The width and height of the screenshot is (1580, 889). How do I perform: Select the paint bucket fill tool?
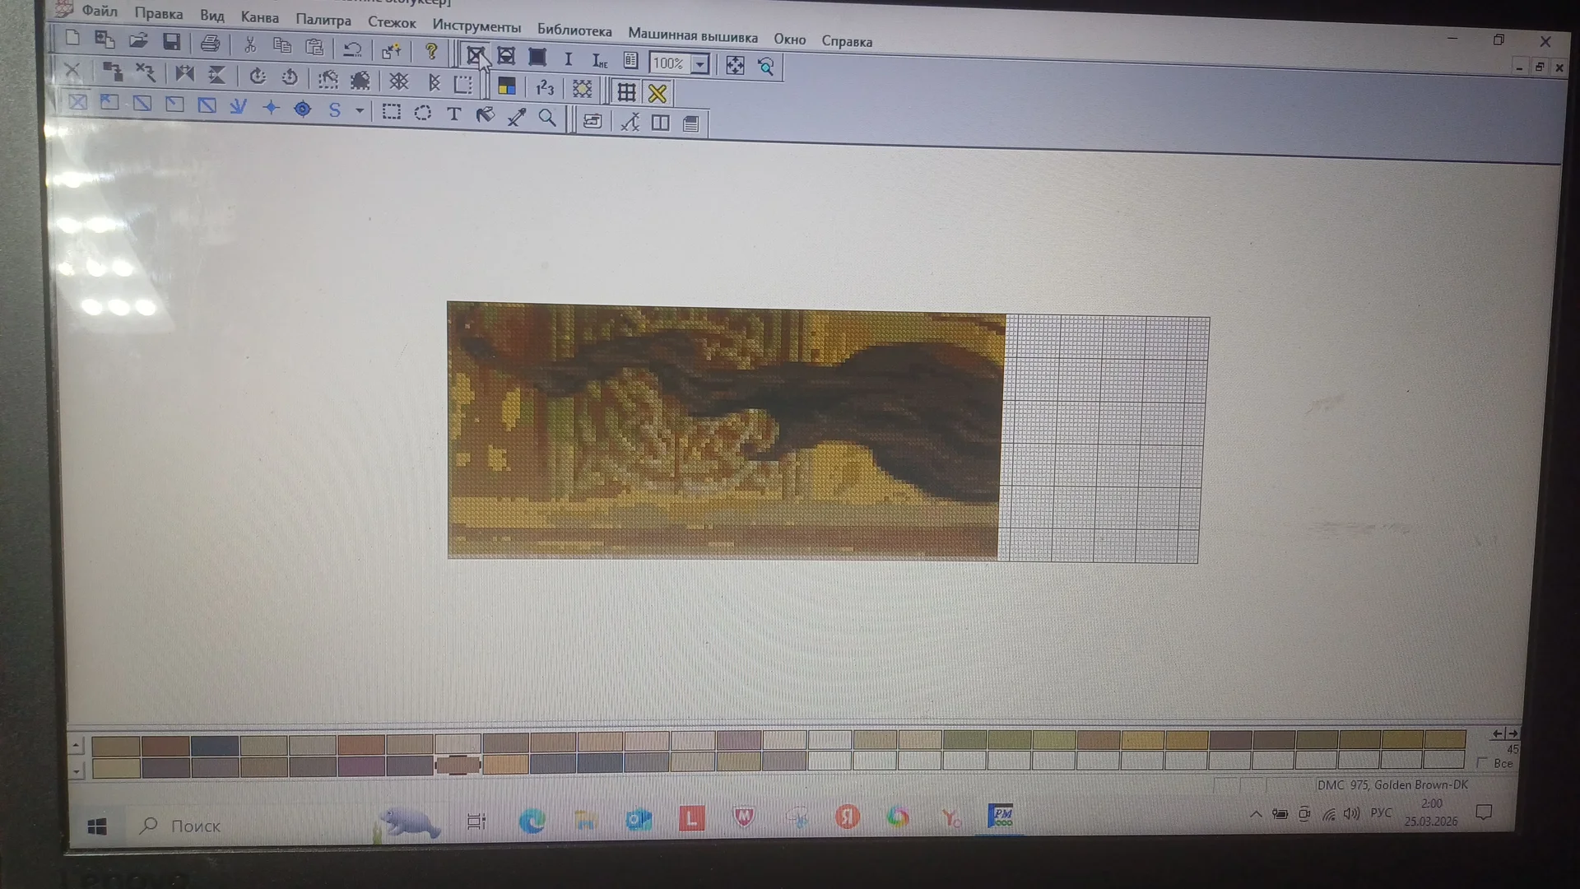click(485, 115)
